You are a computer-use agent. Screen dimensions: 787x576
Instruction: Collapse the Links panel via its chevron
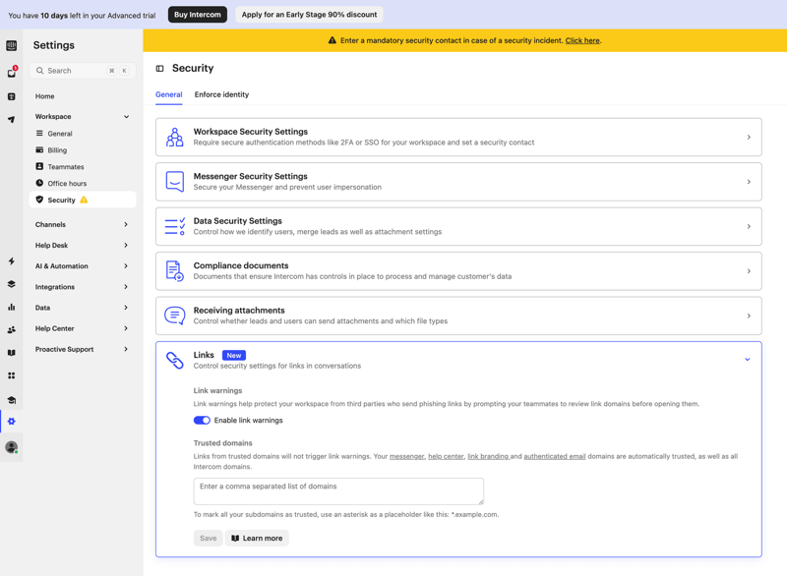point(748,359)
